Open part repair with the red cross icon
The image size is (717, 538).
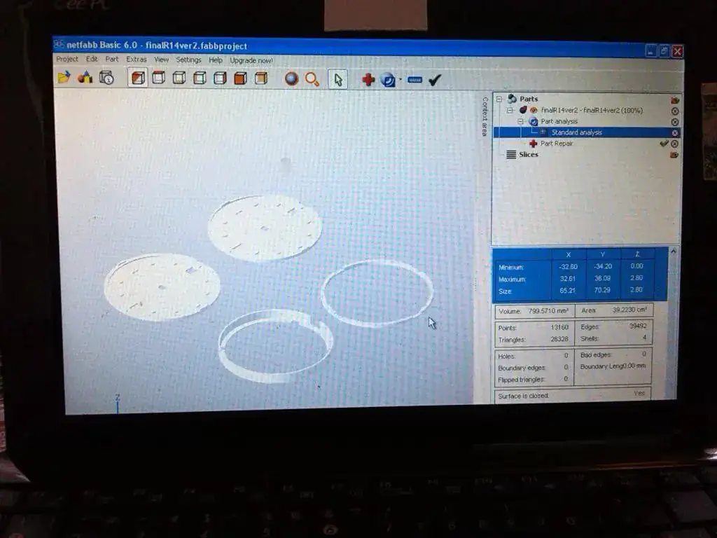(x=368, y=80)
